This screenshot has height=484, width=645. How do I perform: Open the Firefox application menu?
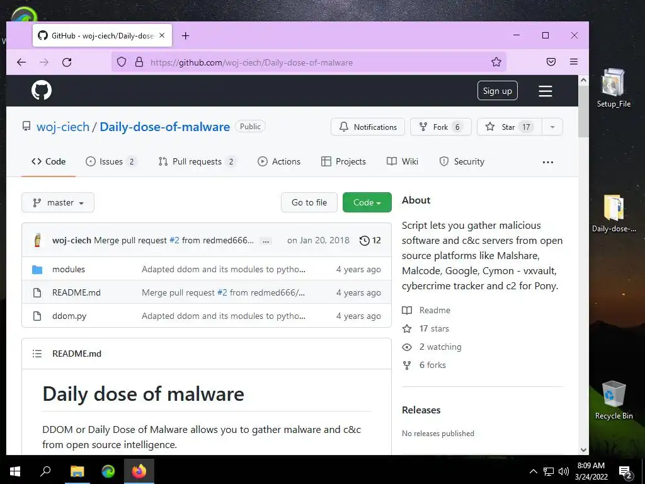pyautogui.click(x=574, y=62)
